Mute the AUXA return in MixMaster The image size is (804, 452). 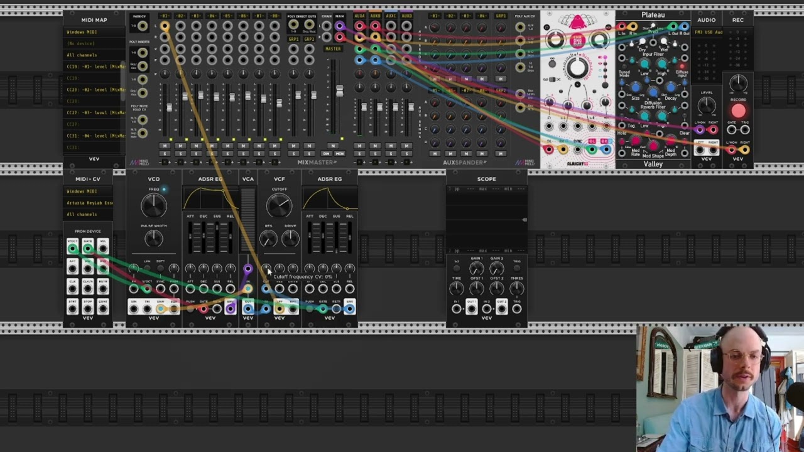point(359,146)
